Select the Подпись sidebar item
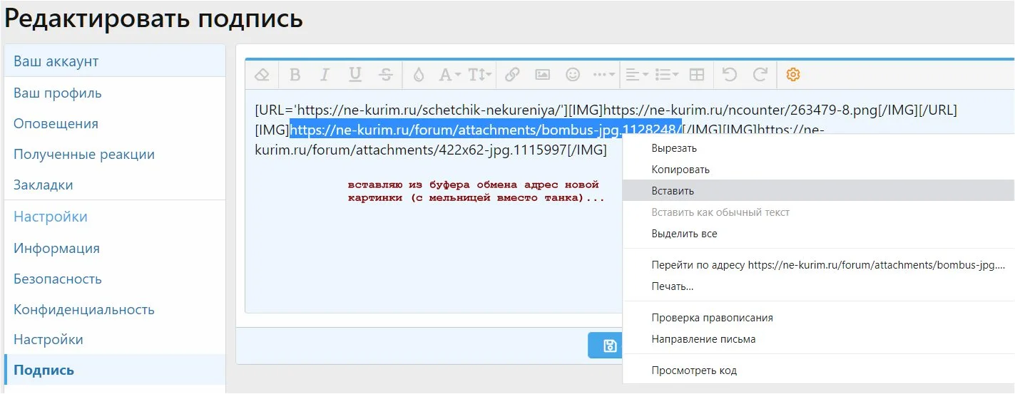Image resolution: width=1015 pixels, height=394 pixels. click(x=115, y=370)
